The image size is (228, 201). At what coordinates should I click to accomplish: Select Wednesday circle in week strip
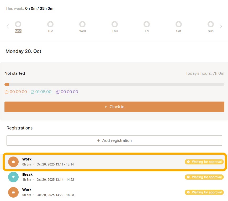pyautogui.click(x=82, y=24)
